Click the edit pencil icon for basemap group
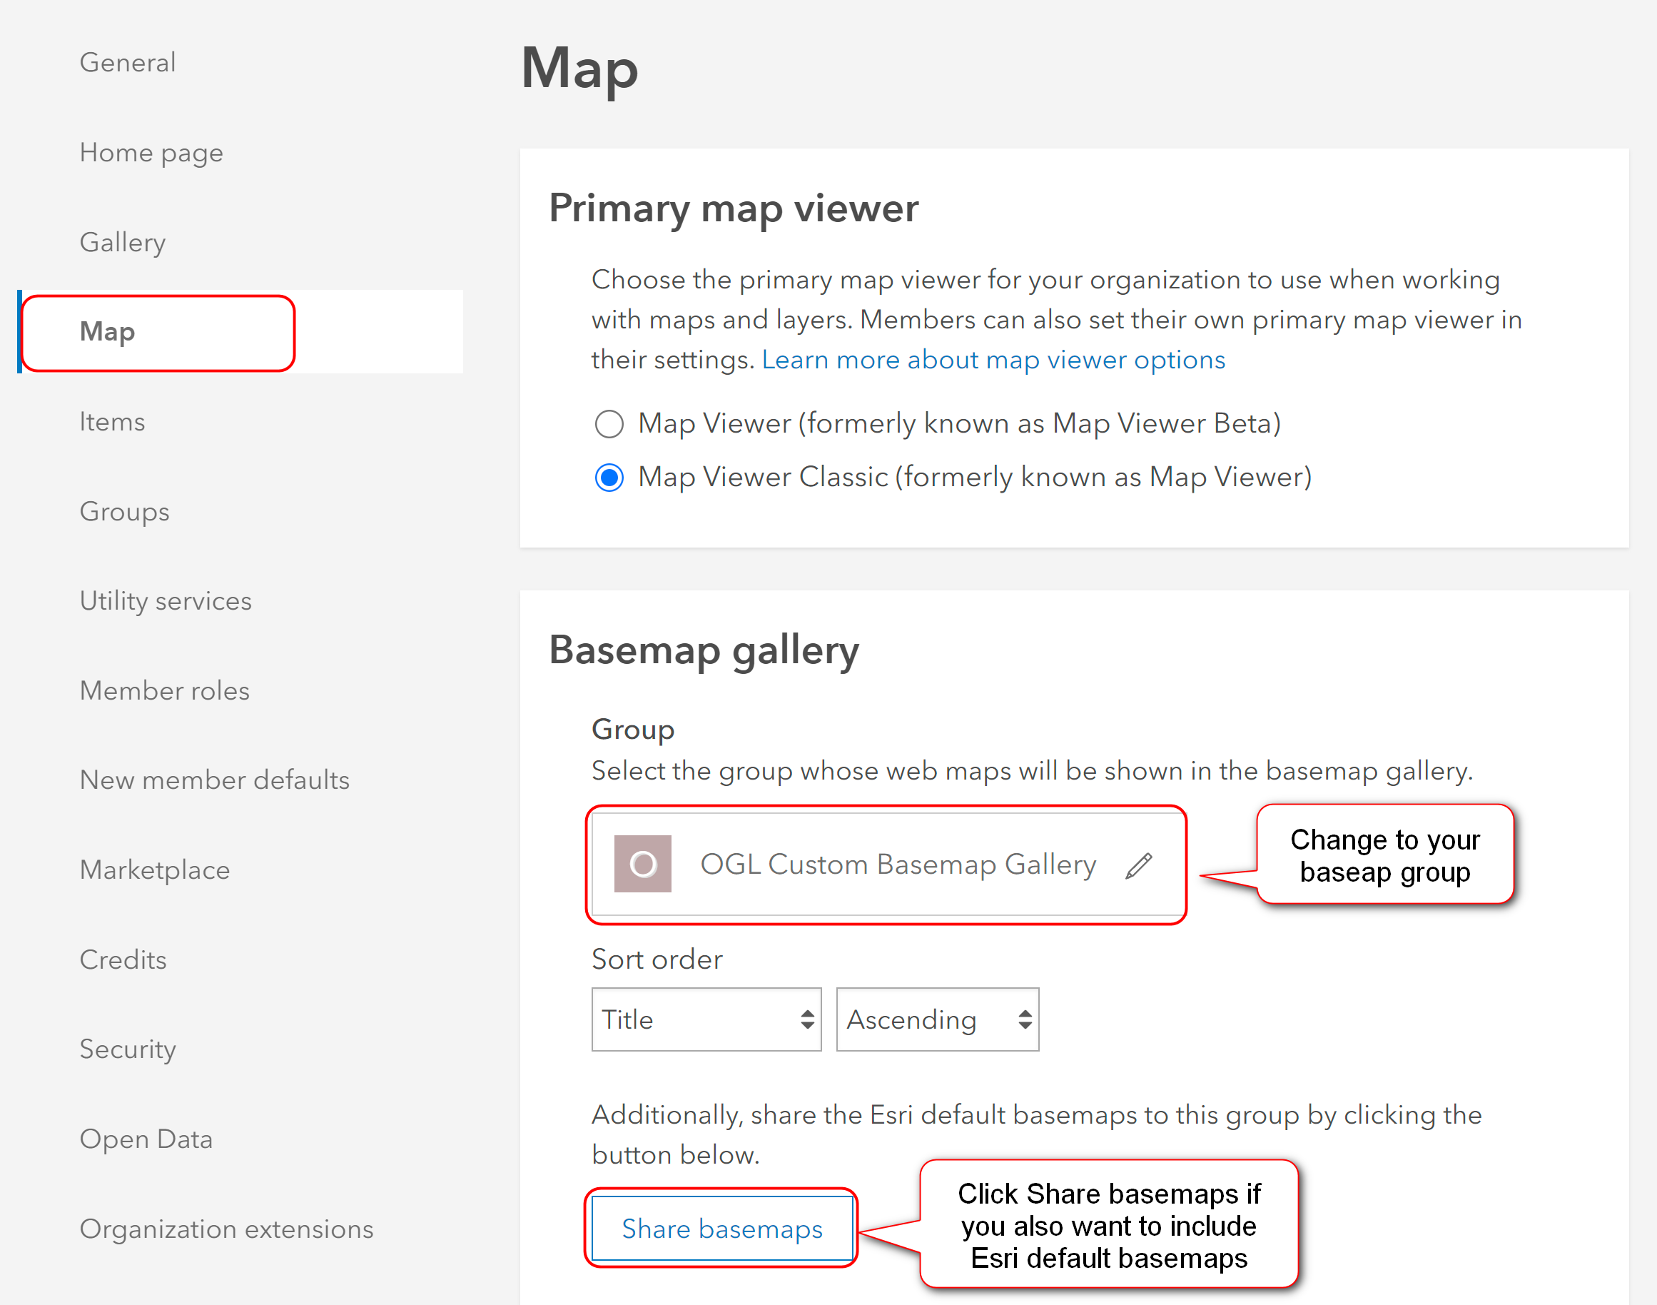Screen dimensions: 1657x1305 click(1137, 862)
